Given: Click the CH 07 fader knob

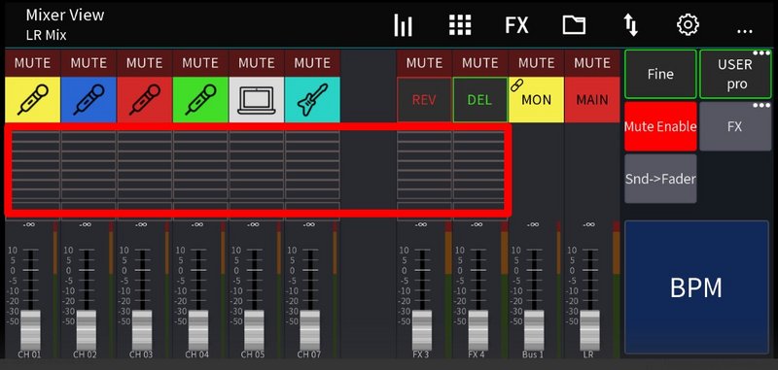Looking at the screenshot, I should [310, 330].
